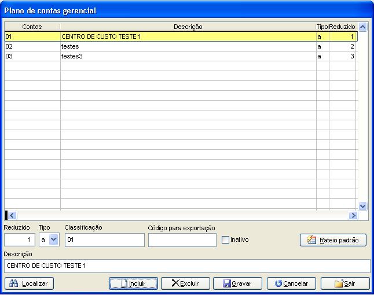Viewport: 374px width, 295px height.
Task: Click the Excluir delete button
Action: 185,283
